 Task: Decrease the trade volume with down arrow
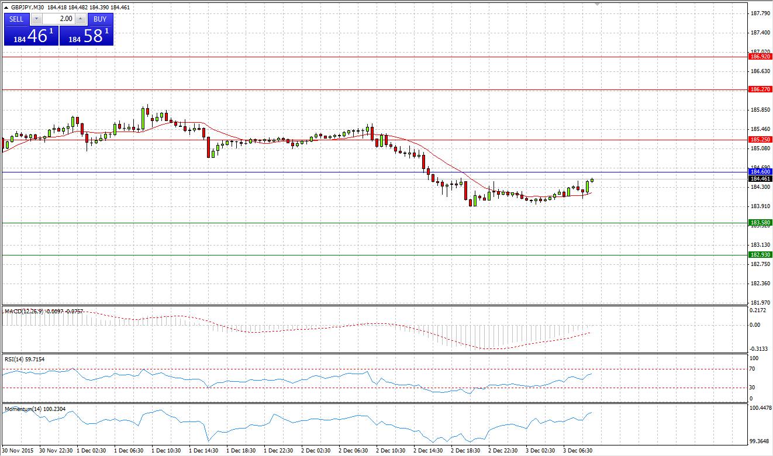coord(36,19)
